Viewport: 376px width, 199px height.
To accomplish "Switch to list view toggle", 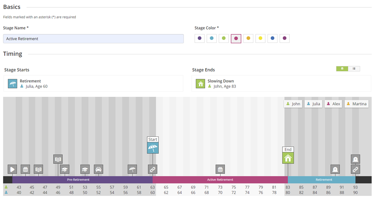I will (x=354, y=69).
